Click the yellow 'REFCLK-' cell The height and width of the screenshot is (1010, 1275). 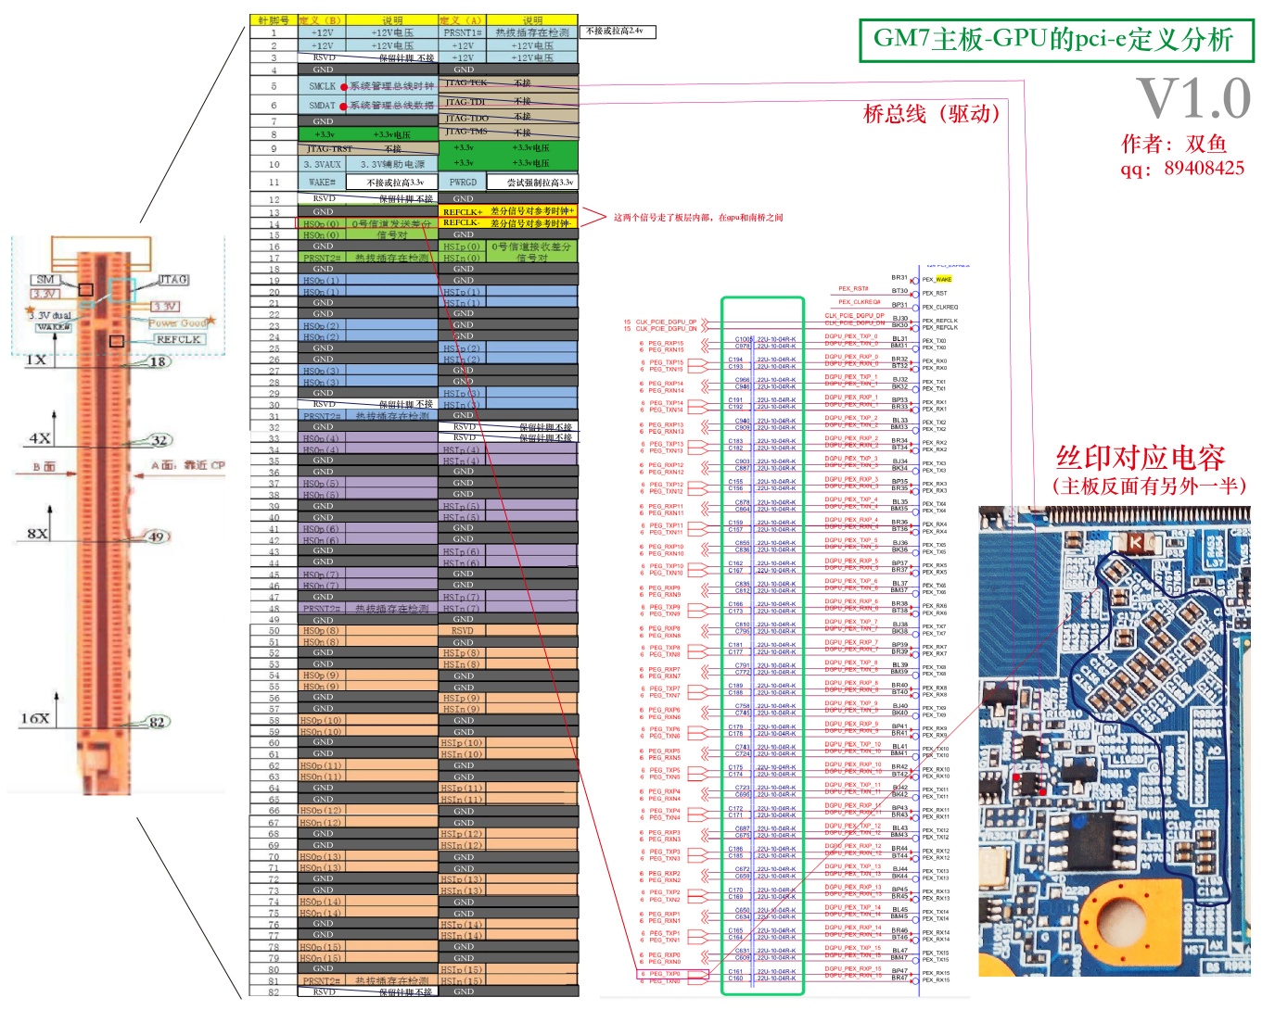[461, 223]
